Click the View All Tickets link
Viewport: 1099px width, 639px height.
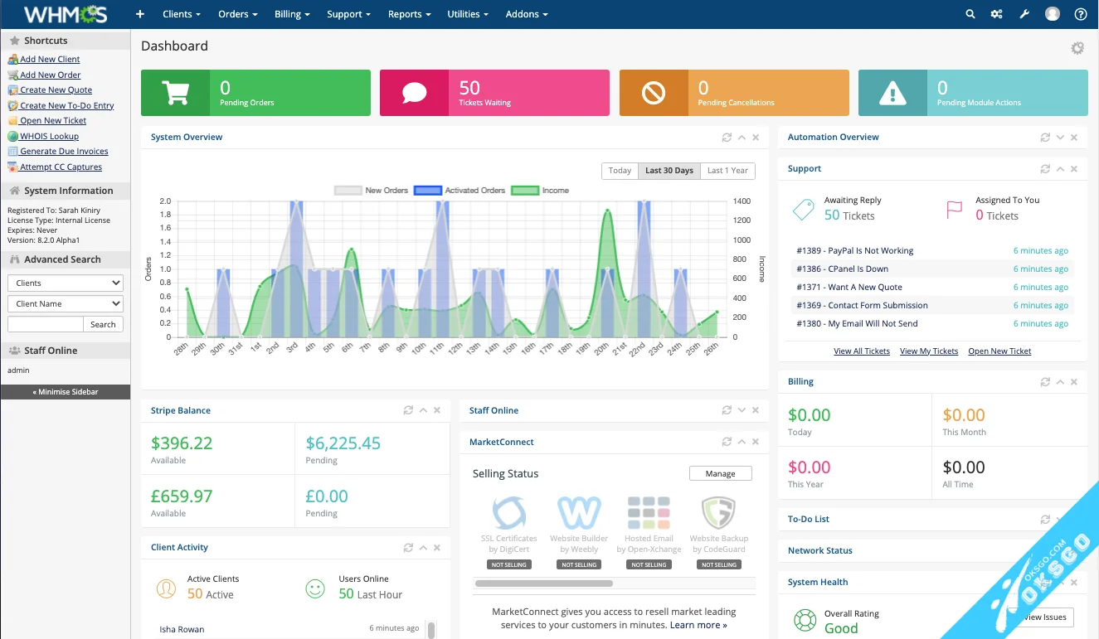tap(861, 351)
